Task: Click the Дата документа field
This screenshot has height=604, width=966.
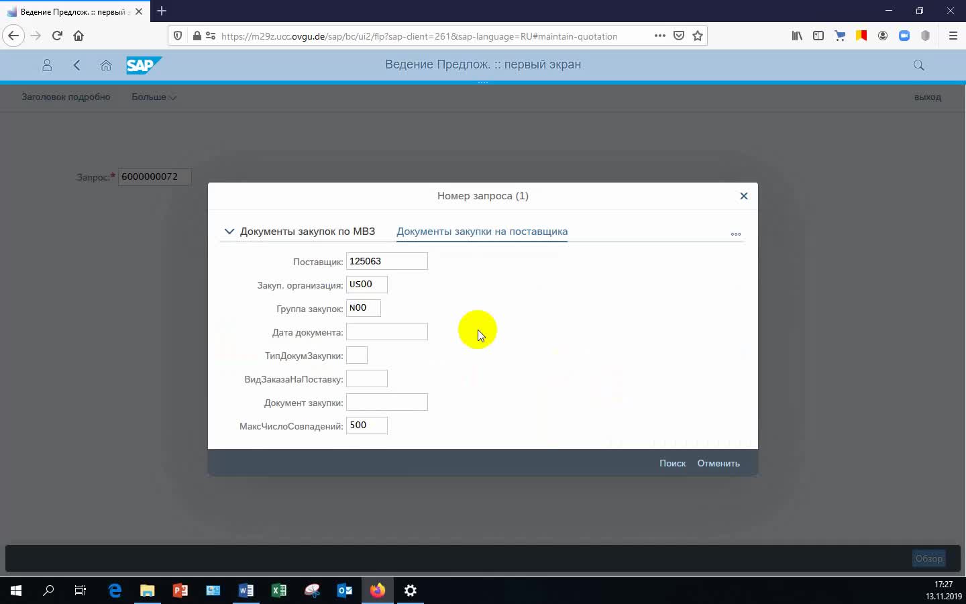Action: [x=387, y=332]
